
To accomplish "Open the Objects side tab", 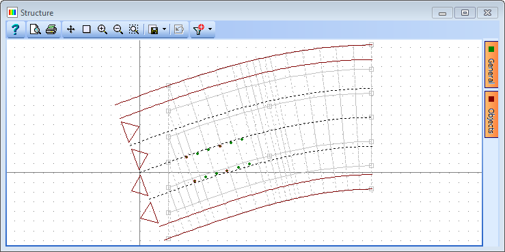I will click(x=491, y=114).
